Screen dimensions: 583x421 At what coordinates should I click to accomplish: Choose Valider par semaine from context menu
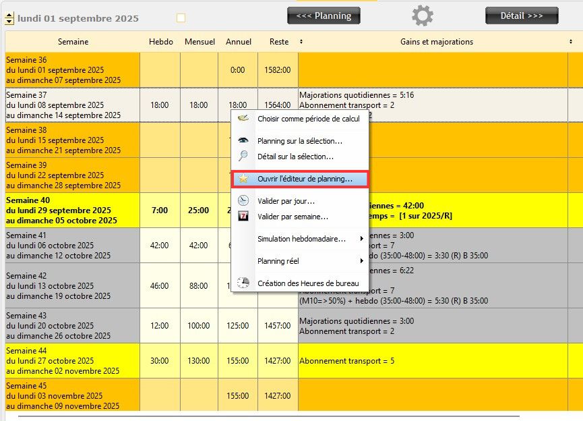coord(293,217)
